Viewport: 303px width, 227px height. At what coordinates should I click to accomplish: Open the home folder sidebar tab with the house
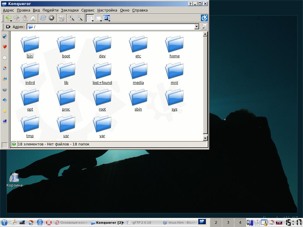(x=5, y=68)
